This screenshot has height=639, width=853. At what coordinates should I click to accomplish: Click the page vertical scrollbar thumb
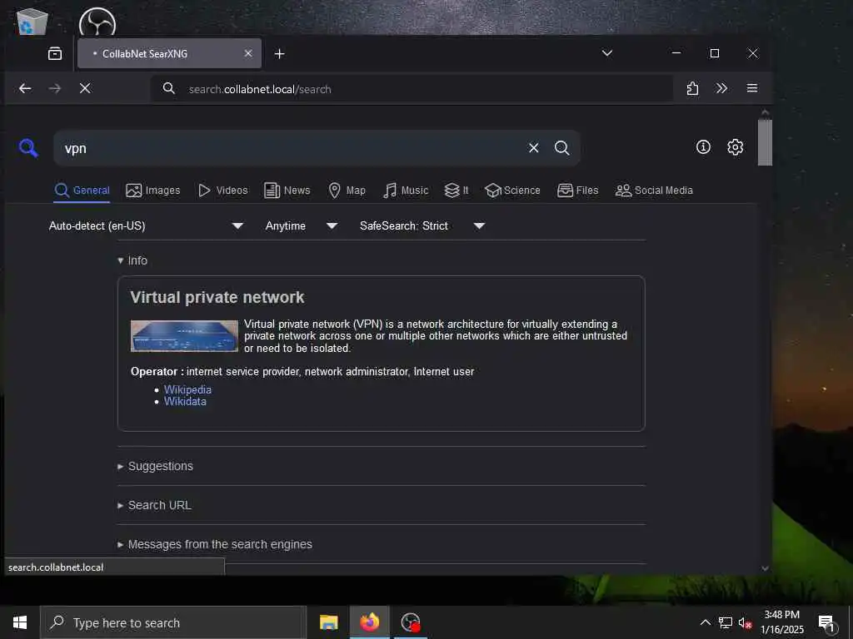[765, 142]
